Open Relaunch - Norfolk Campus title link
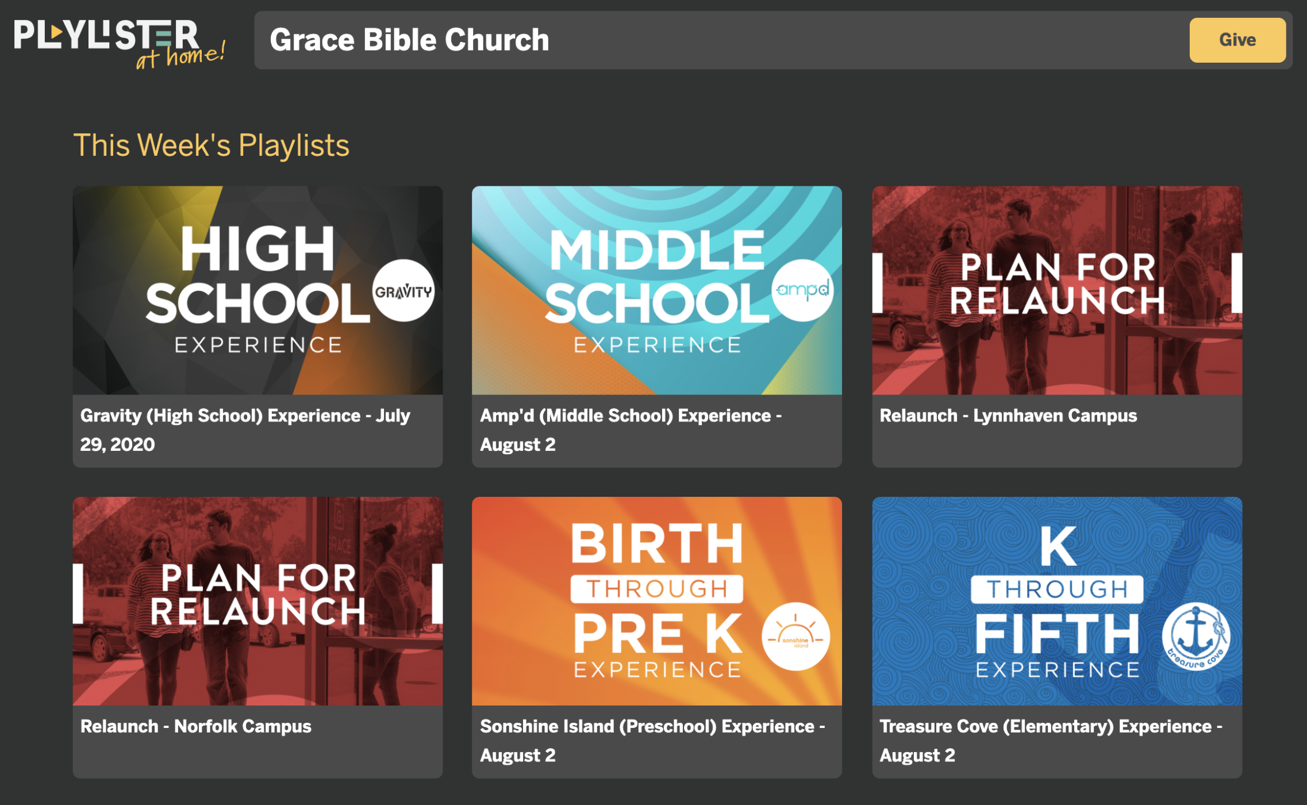 pyautogui.click(x=196, y=726)
